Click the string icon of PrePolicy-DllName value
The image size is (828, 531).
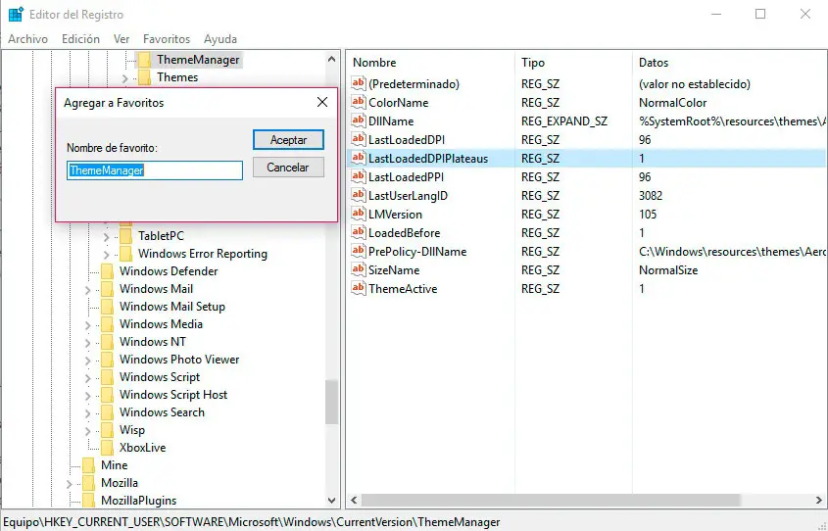pyautogui.click(x=359, y=251)
